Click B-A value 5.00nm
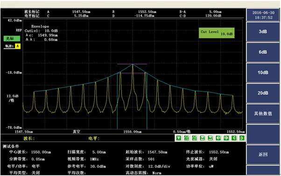The height and width of the screenshot is (176, 281). [x=215, y=12]
